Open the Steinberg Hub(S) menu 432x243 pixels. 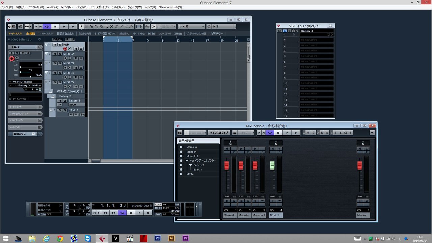[x=170, y=7]
